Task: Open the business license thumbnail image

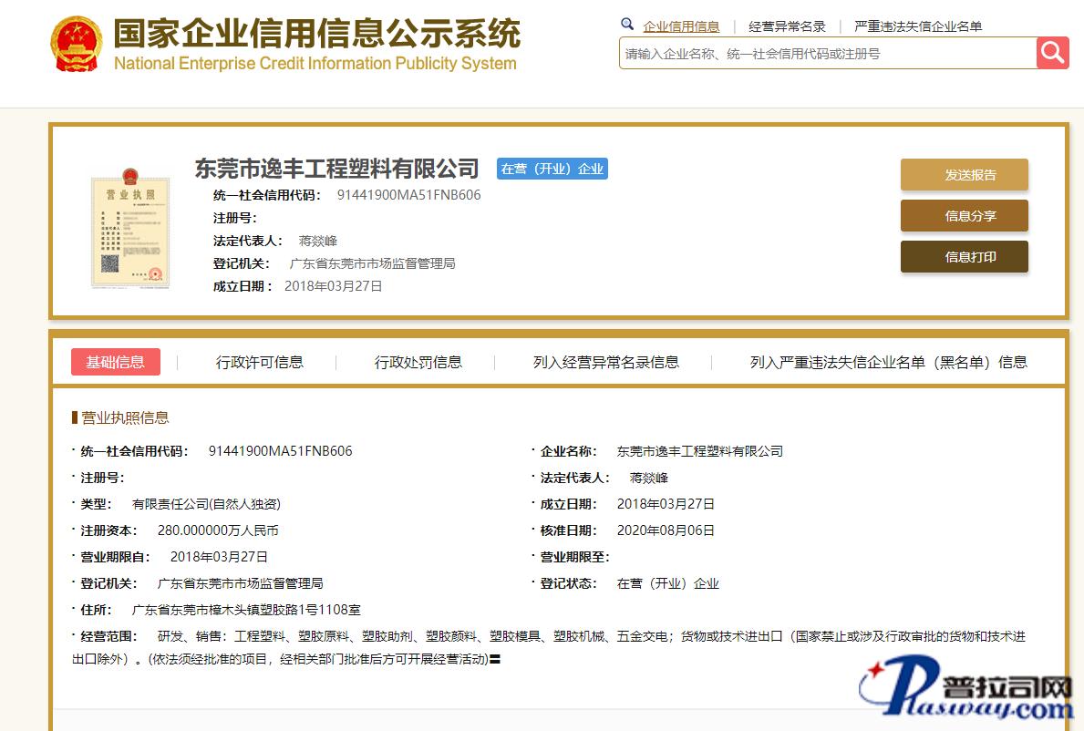Action: click(130, 228)
